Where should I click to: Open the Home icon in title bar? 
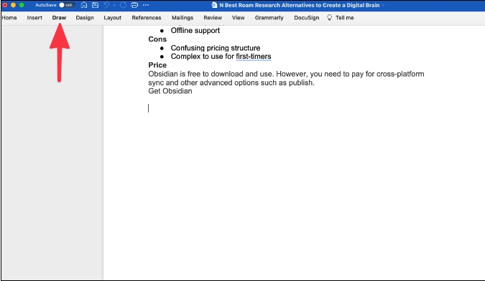84,5
